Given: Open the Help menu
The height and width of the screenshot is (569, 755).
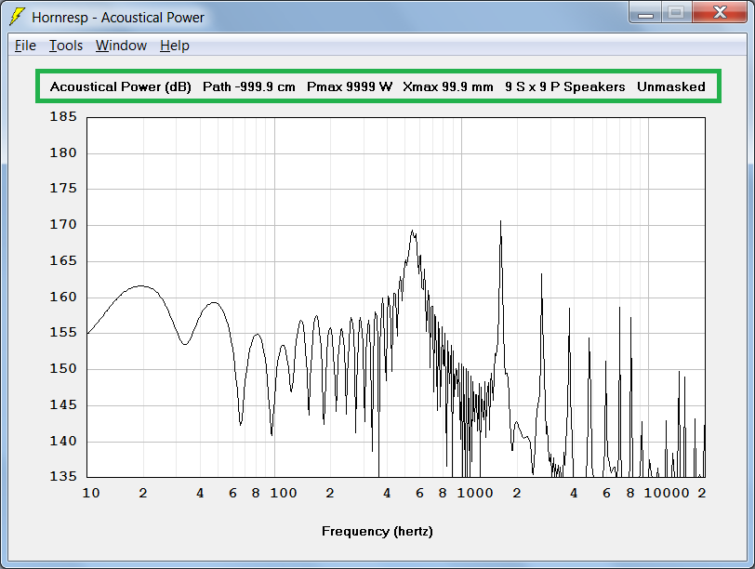Looking at the screenshot, I should click(174, 46).
